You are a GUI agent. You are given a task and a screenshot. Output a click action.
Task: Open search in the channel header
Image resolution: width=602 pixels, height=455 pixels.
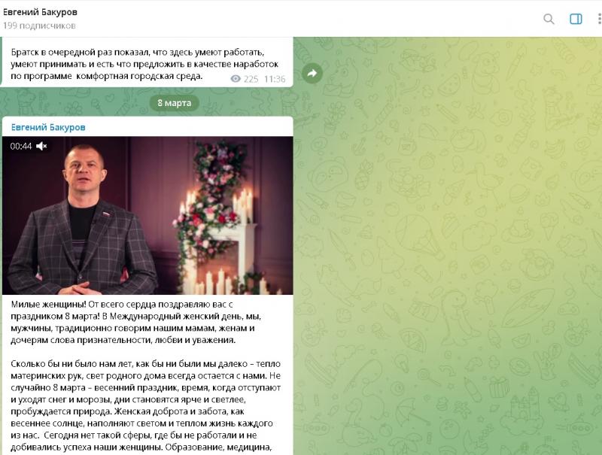(x=549, y=19)
